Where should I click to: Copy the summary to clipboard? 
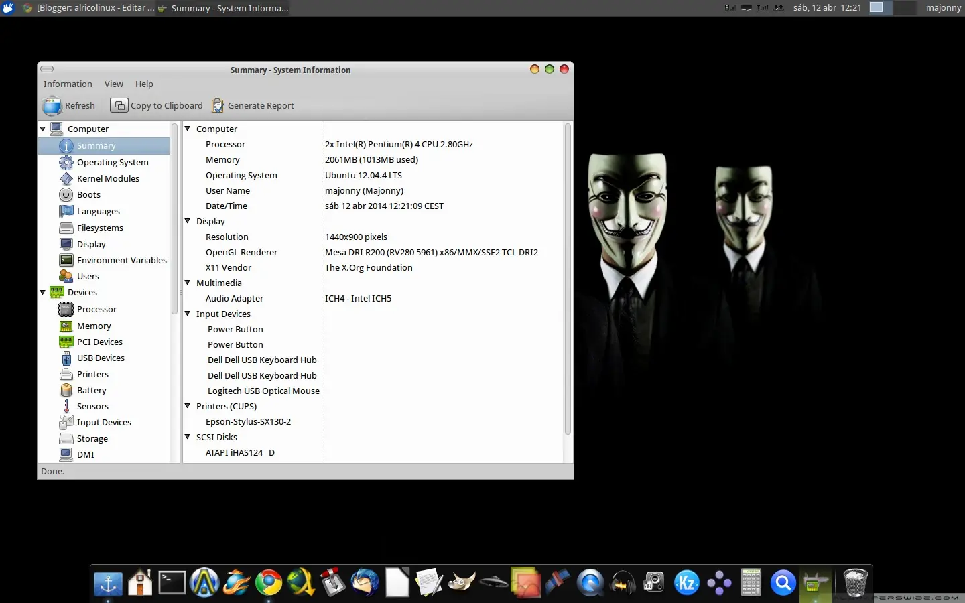(x=157, y=106)
